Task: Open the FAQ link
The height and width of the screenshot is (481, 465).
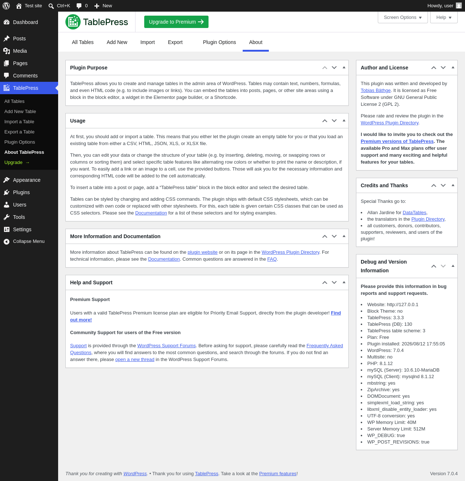Action: pos(272,259)
